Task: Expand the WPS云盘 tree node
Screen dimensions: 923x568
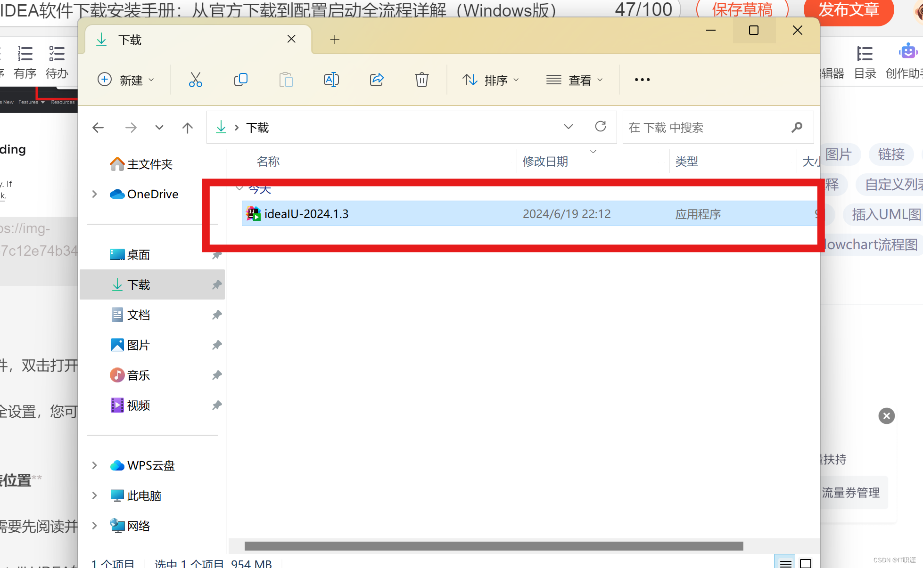Action: (94, 465)
